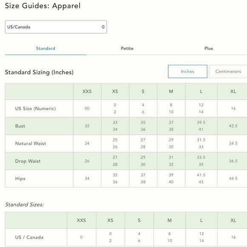Click the Size Guides: Apparel heading
This screenshot has height=247, width=247.
tap(43, 6)
